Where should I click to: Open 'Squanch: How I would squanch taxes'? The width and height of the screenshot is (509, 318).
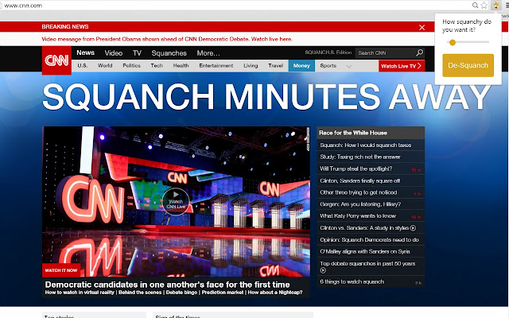[x=366, y=145]
